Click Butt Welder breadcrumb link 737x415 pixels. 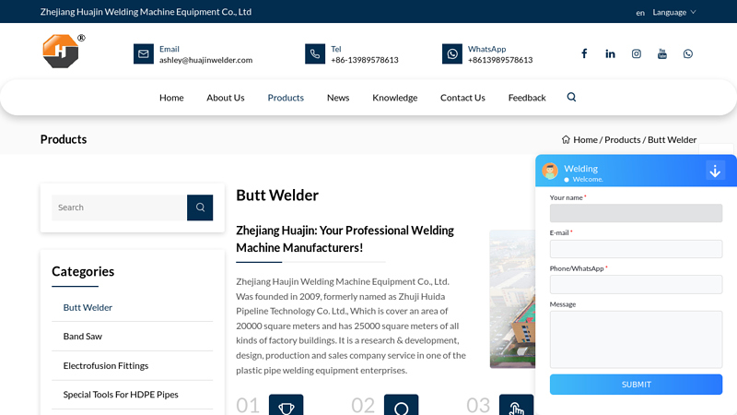(673, 140)
